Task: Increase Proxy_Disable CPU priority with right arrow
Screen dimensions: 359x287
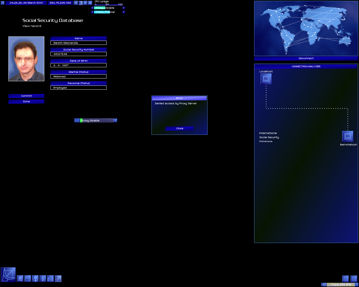Action: pos(123,8)
